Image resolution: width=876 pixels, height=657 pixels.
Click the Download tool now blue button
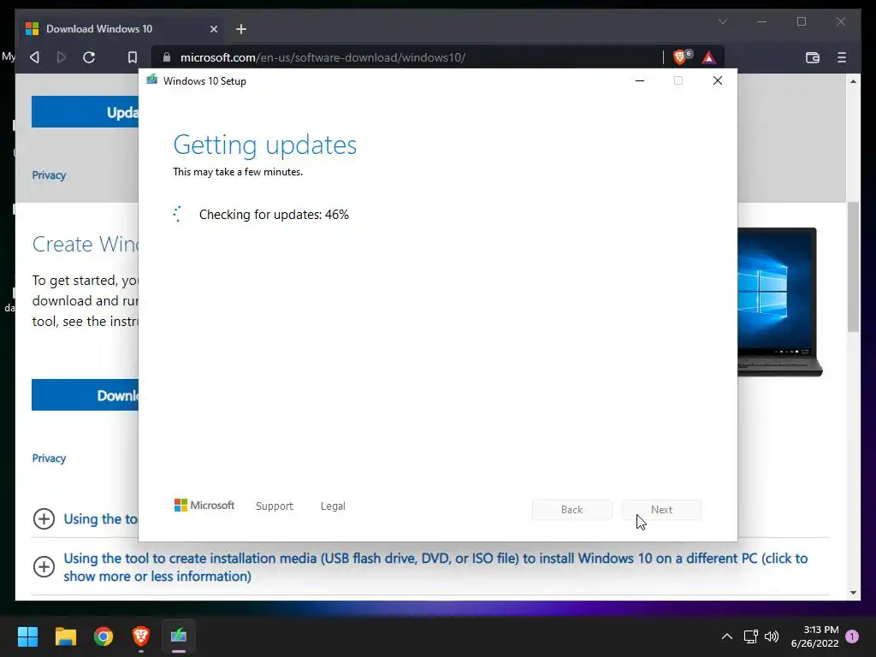point(85,395)
